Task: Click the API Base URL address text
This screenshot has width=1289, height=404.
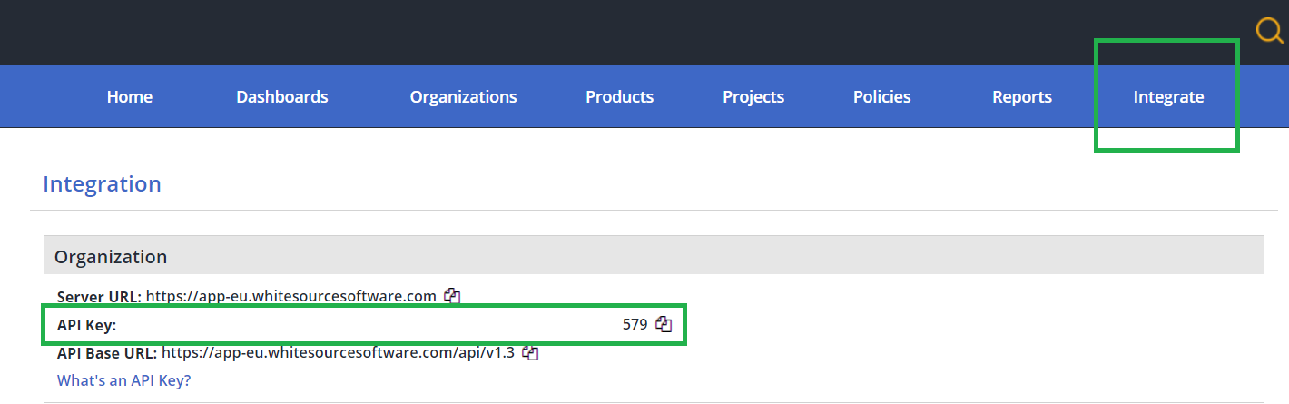Action: [x=338, y=352]
